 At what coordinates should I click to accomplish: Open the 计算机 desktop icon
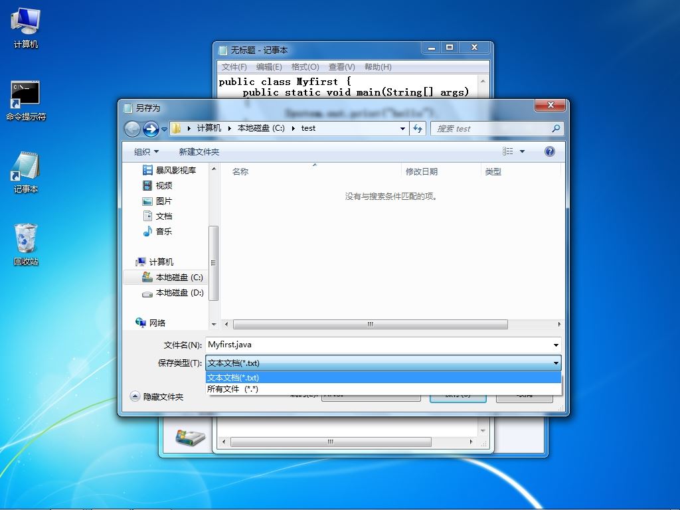26,28
